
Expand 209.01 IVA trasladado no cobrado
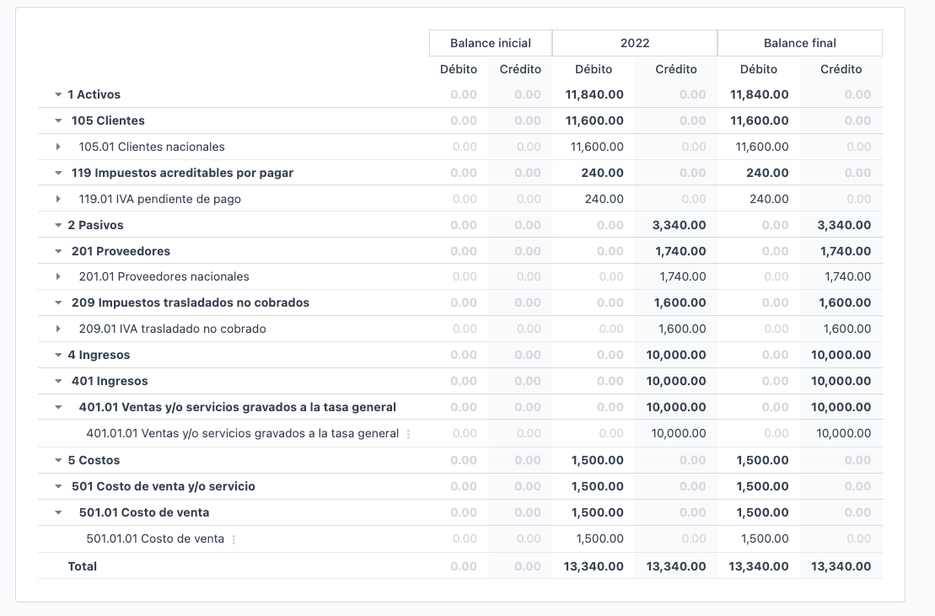(x=58, y=329)
